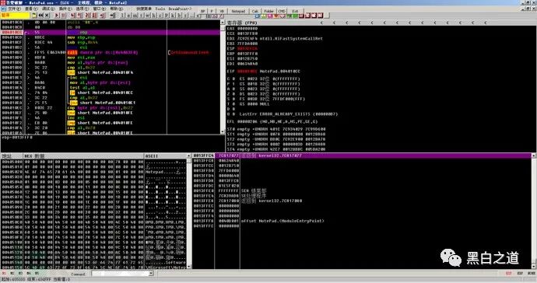Run the program with play icon
Viewport: 537px width, 283px height.
(x=57, y=16)
